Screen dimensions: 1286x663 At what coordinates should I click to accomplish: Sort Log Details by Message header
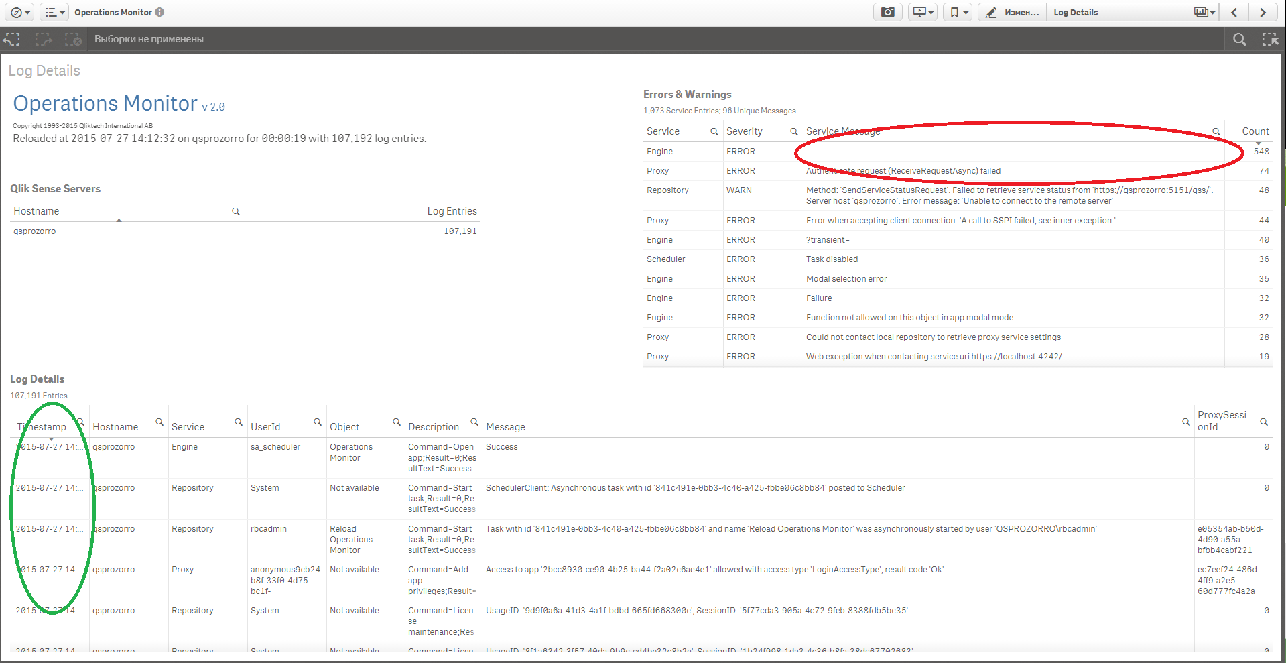[505, 427]
